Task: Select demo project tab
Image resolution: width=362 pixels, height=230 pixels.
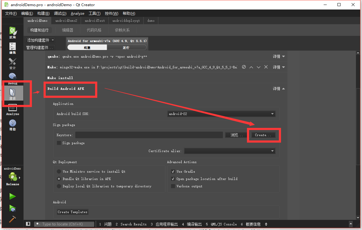Action: (151, 21)
